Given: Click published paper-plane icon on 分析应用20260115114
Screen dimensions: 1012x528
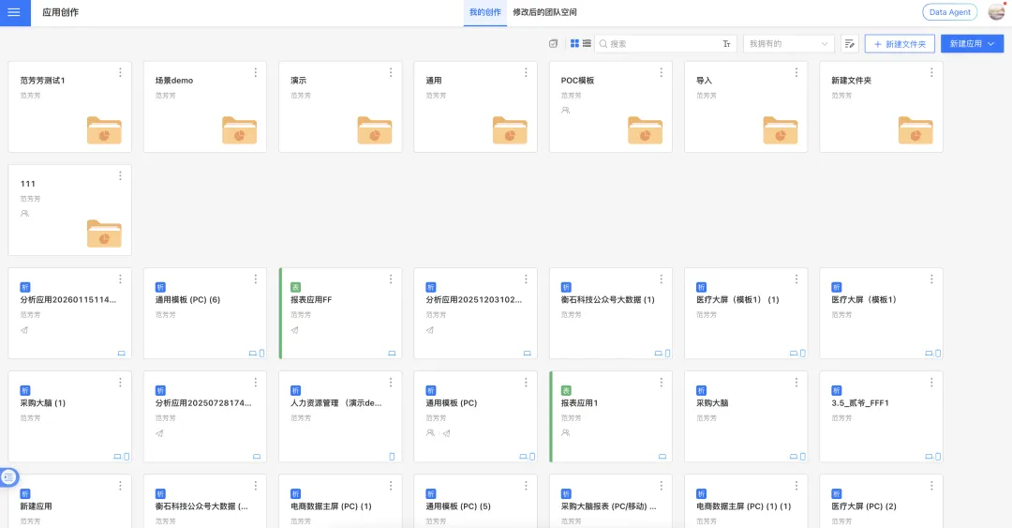Looking at the screenshot, I should pyautogui.click(x=24, y=330).
